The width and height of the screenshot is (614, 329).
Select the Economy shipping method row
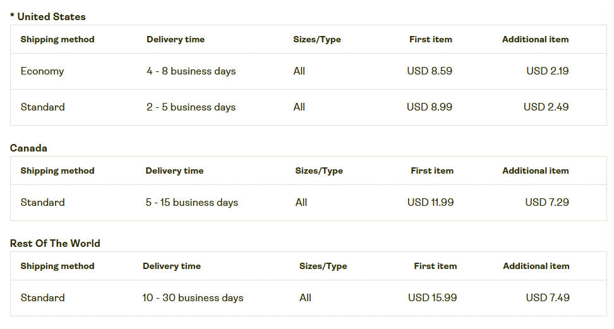pos(42,71)
